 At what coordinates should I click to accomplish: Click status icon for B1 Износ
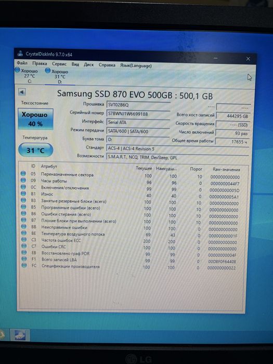[x=23, y=193]
